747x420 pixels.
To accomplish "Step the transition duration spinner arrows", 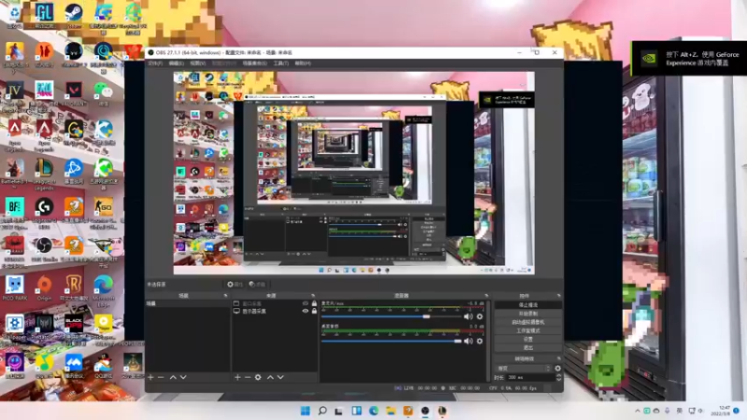I will pyautogui.click(x=558, y=377).
